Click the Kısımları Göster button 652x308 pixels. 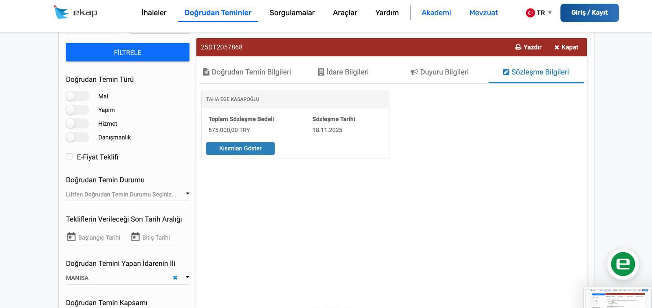pos(240,149)
